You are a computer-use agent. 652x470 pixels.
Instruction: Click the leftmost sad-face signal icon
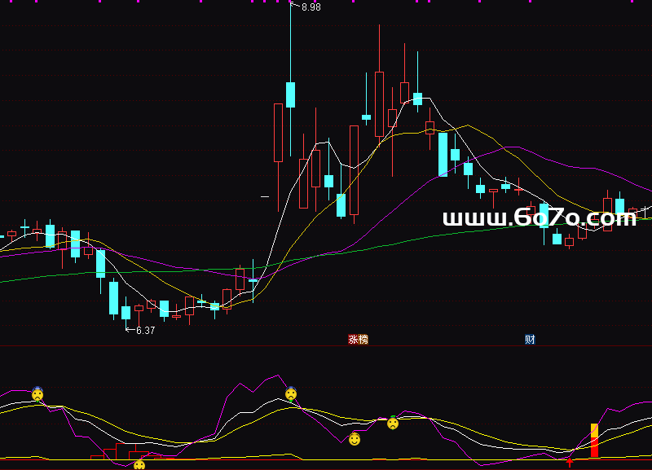tap(37, 394)
